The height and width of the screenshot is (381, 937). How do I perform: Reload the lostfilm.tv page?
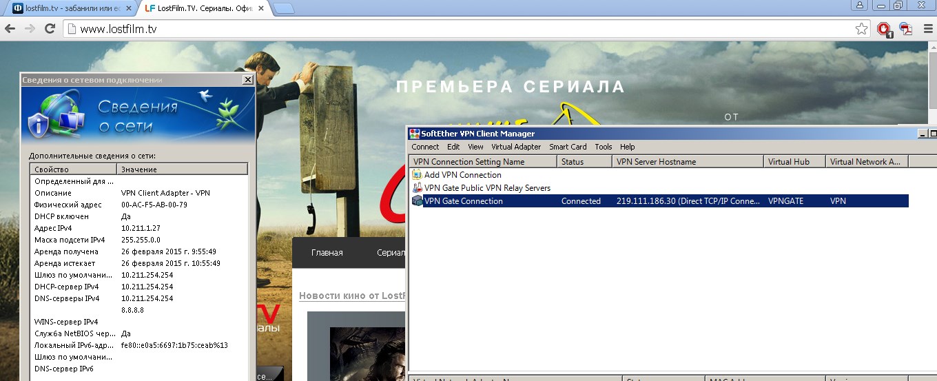(50, 29)
